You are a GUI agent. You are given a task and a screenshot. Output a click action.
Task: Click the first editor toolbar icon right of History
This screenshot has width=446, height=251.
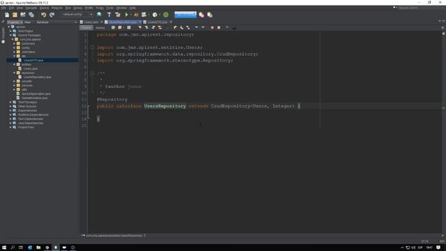pyautogui.click(x=113, y=28)
